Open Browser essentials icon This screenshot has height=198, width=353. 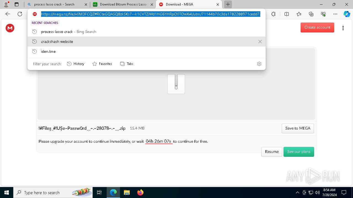click(x=323, y=14)
